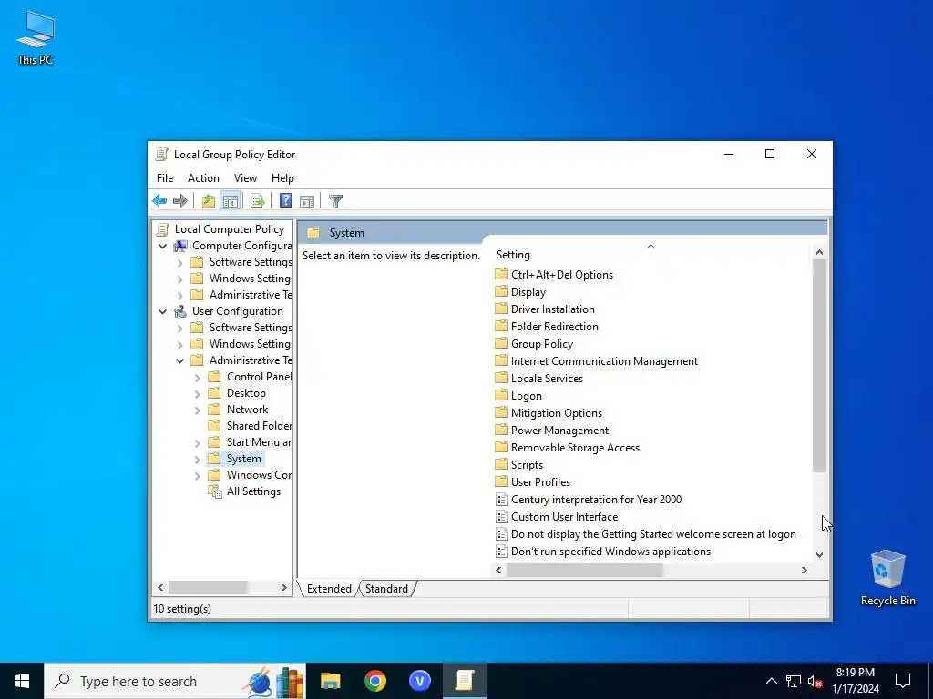Viewport: 933px width, 699px height.
Task: Launch Google Chrome from taskbar
Action: (375, 681)
